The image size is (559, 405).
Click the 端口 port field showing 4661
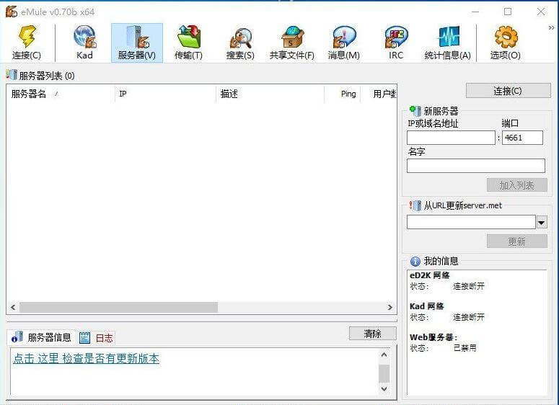click(x=522, y=138)
